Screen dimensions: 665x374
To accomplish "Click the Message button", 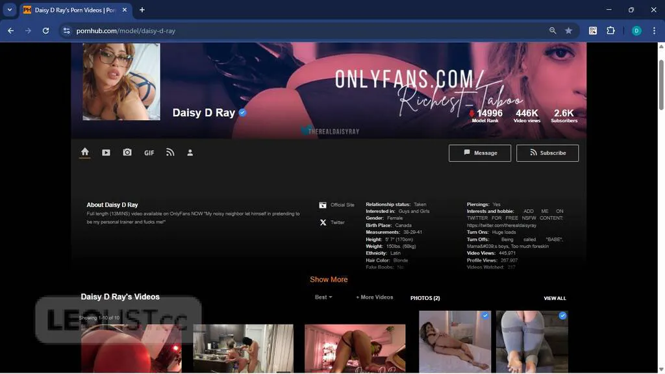I will coord(480,153).
